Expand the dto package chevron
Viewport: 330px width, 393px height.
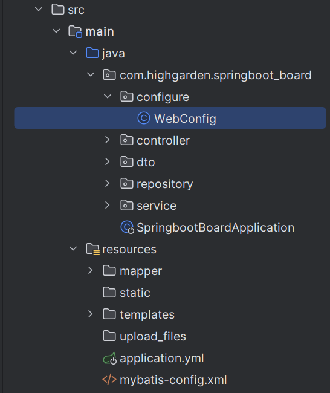click(107, 162)
